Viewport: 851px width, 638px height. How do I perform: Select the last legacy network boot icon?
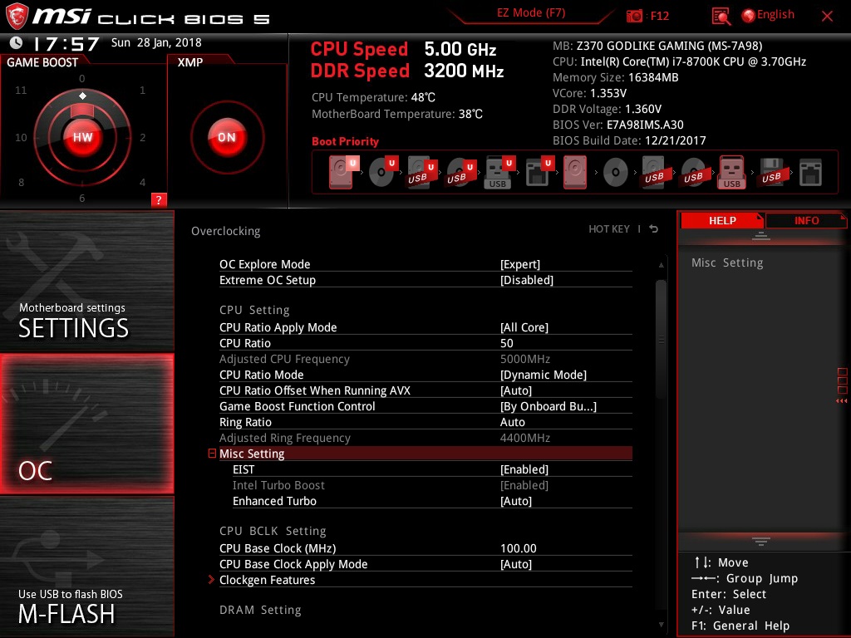pyautogui.click(x=811, y=172)
